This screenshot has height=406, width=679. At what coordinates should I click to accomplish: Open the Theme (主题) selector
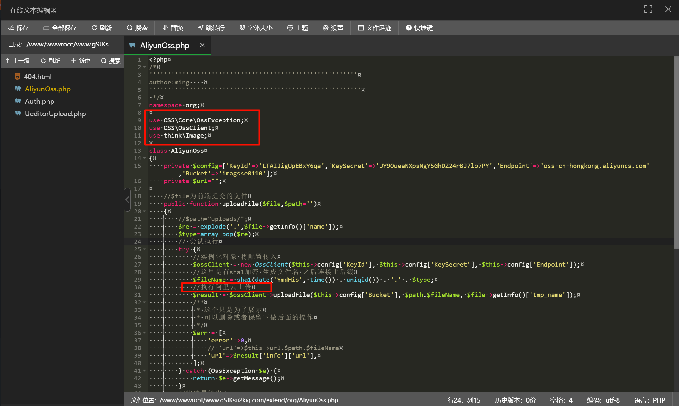point(297,28)
